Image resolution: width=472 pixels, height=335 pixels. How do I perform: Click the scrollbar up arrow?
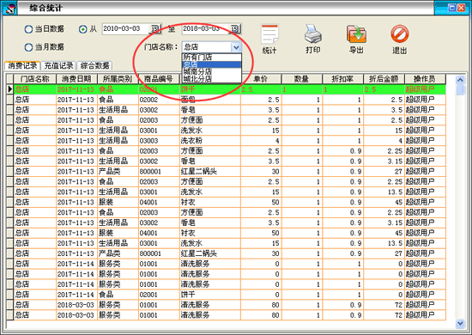pos(460,80)
